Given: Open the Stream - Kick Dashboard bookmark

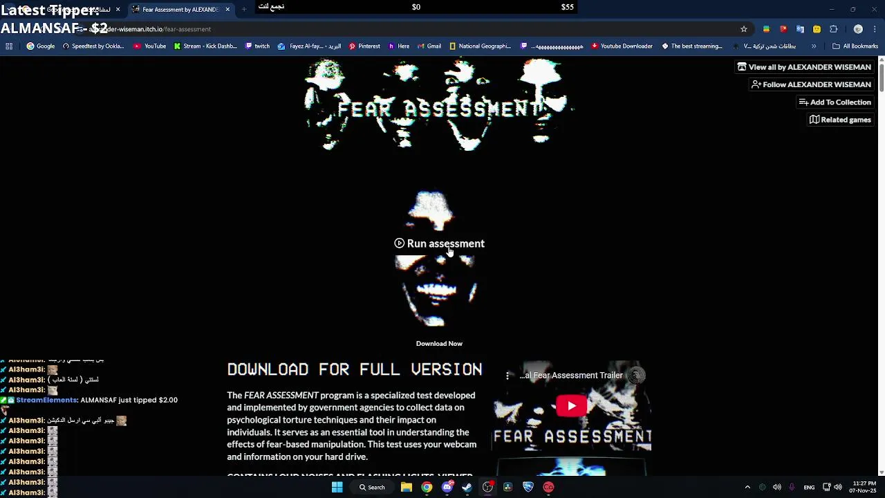Looking at the screenshot, I should click(x=205, y=46).
